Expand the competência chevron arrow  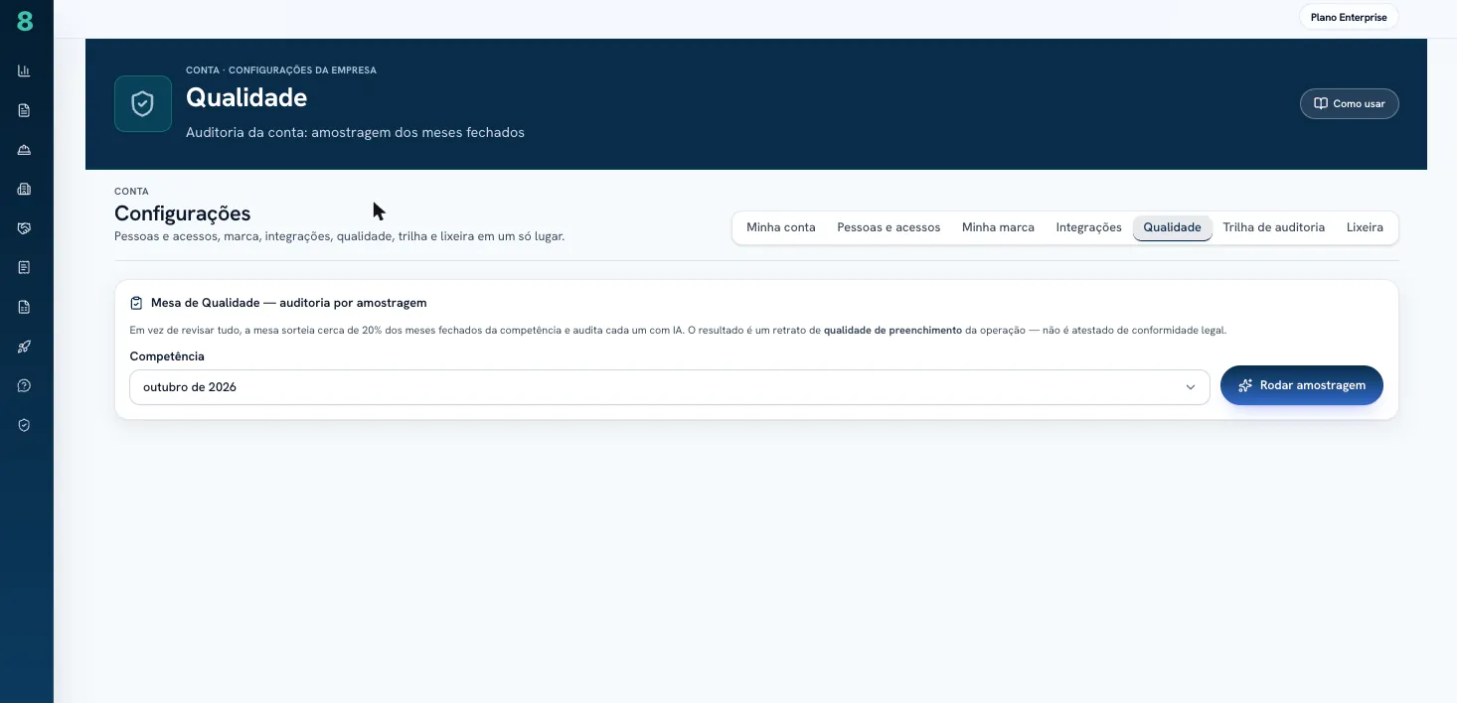tap(1190, 387)
